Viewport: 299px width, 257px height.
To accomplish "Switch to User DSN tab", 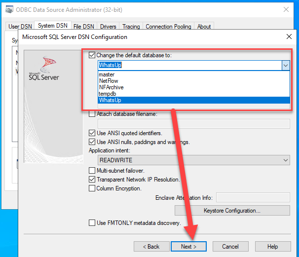I will click(20, 27).
